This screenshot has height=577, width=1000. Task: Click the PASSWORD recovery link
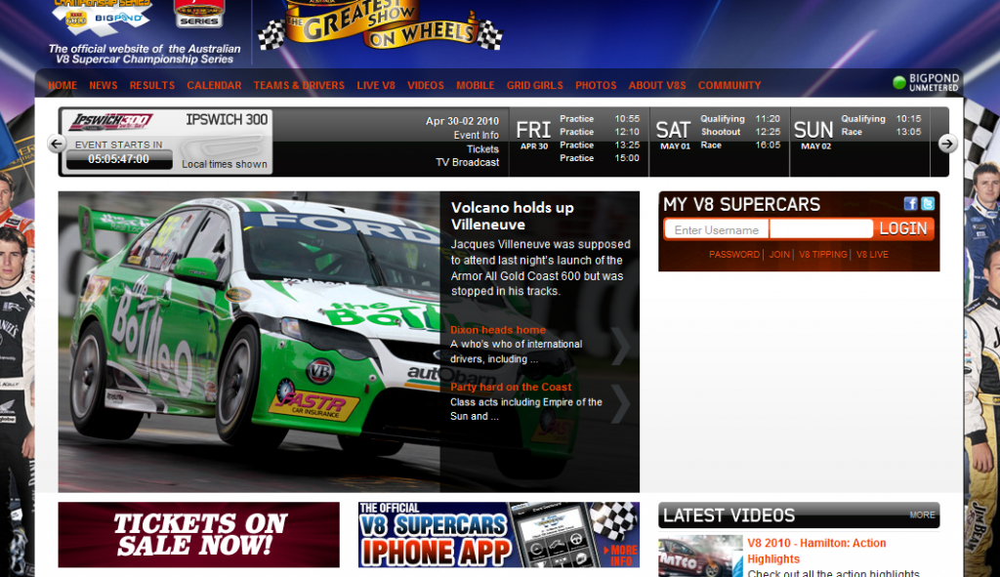click(x=734, y=255)
